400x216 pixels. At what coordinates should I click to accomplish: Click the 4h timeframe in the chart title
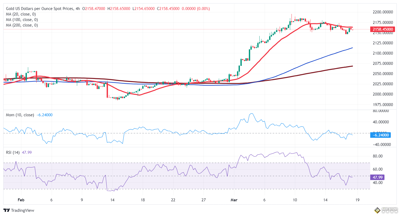coord(78,9)
